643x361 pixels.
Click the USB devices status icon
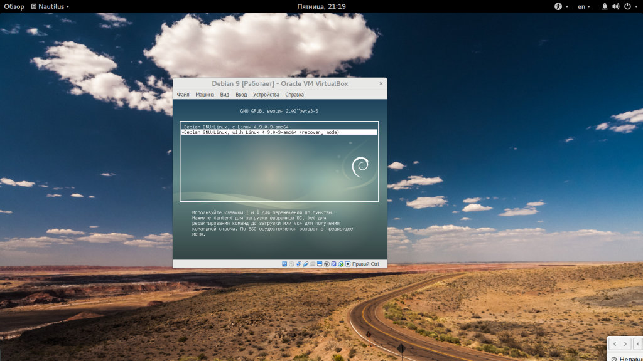tap(306, 264)
